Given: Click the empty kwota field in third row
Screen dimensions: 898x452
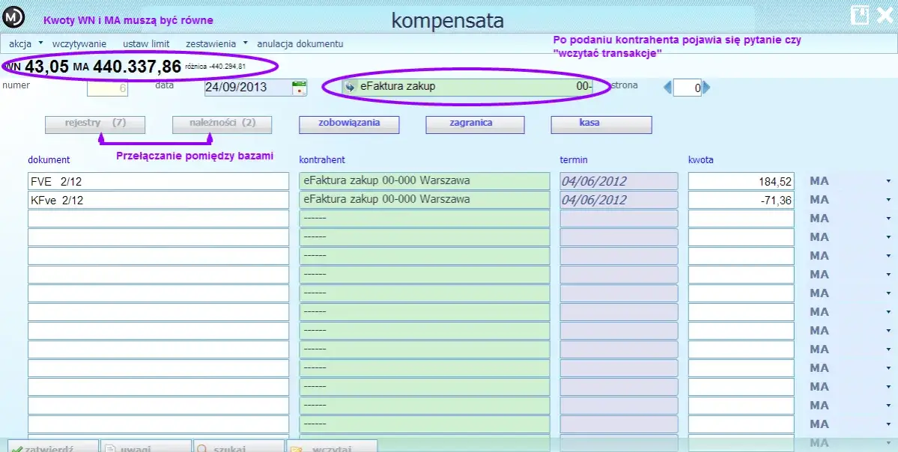Looking at the screenshot, I should coord(741,219).
